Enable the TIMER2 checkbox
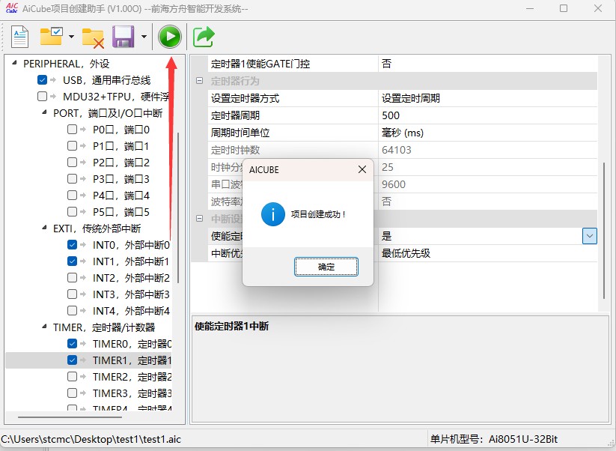The width and height of the screenshot is (616, 451). coord(72,377)
